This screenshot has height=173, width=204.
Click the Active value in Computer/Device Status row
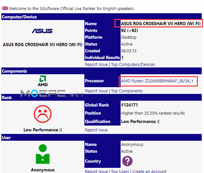(127, 44)
